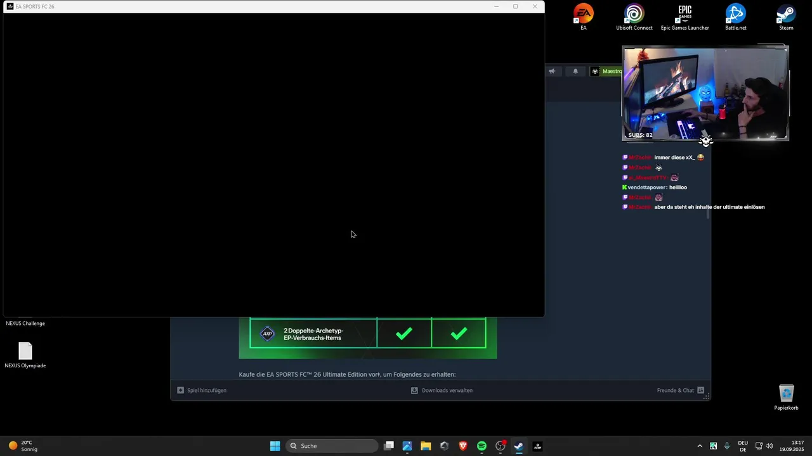812x456 pixels.
Task: Open the DEU DE language switcher
Action: [x=743, y=446]
